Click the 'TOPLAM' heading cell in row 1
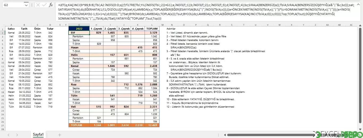The image size is (363, 138). [152, 29]
